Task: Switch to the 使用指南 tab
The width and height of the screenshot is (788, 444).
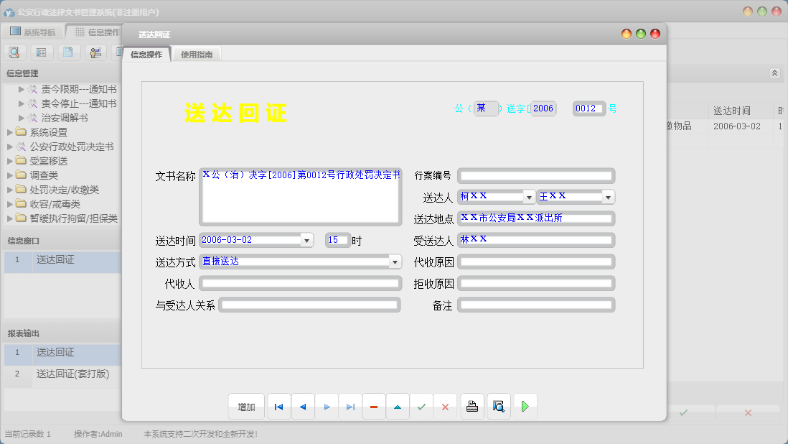Action: coord(197,55)
